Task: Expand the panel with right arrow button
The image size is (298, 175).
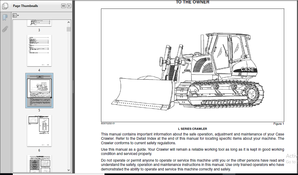Action: pyautogui.click(x=69, y=6)
